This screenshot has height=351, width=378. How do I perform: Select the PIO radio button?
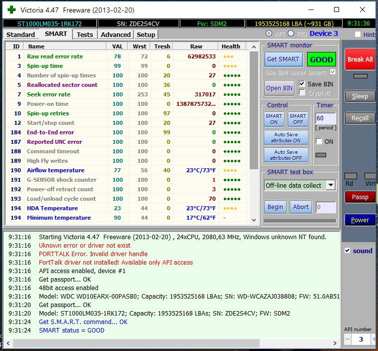click(291, 33)
